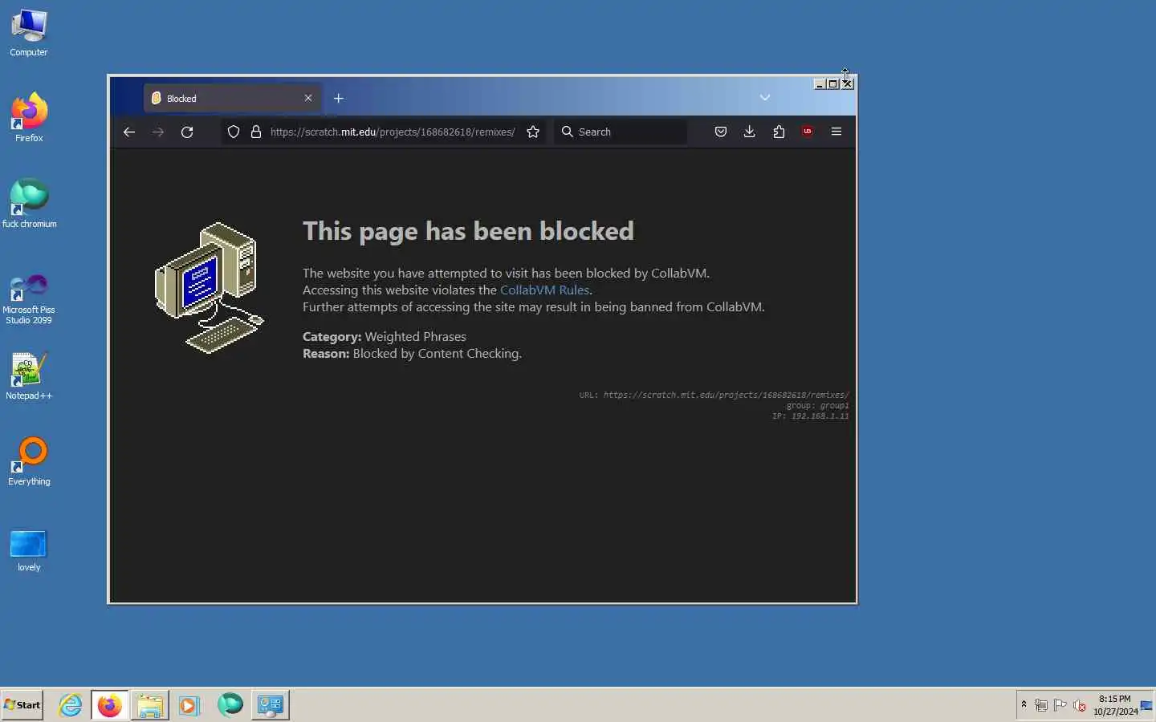The width and height of the screenshot is (1156, 722).
Task: Focus the Firefox Search box
Action: click(x=621, y=132)
